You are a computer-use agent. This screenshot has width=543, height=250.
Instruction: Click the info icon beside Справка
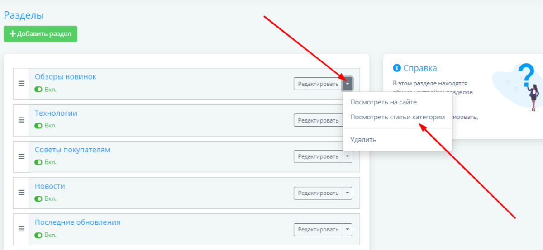[x=397, y=68]
